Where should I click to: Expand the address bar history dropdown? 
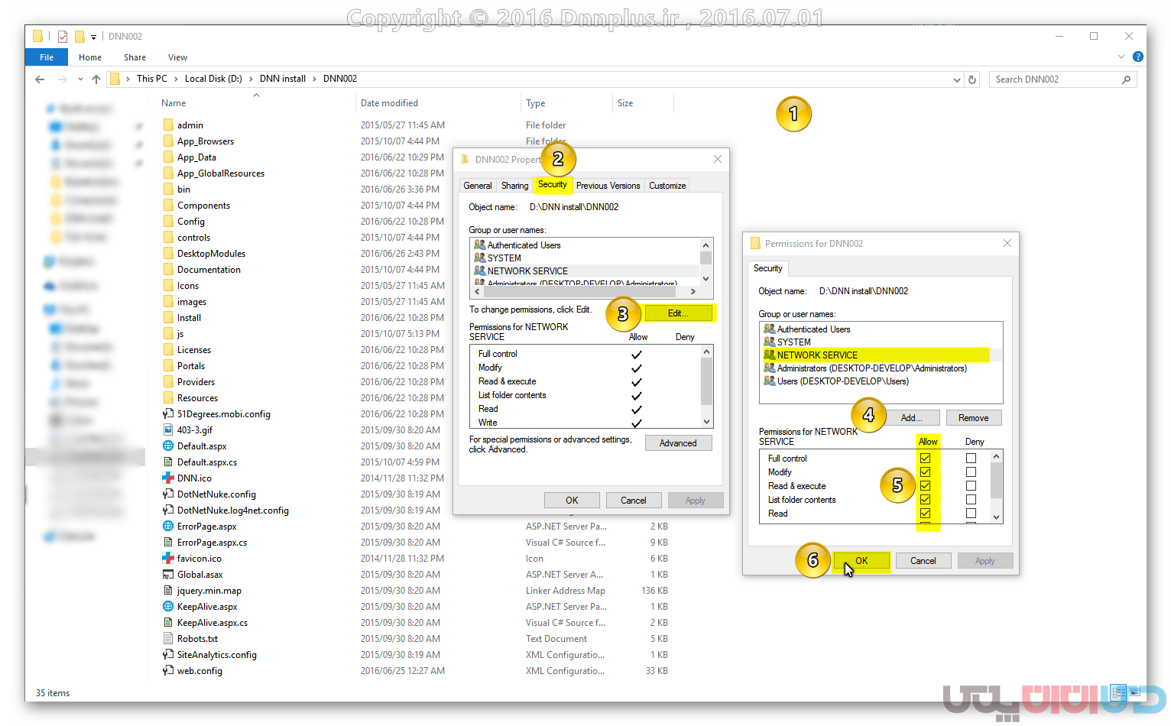(x=956, y=79)
